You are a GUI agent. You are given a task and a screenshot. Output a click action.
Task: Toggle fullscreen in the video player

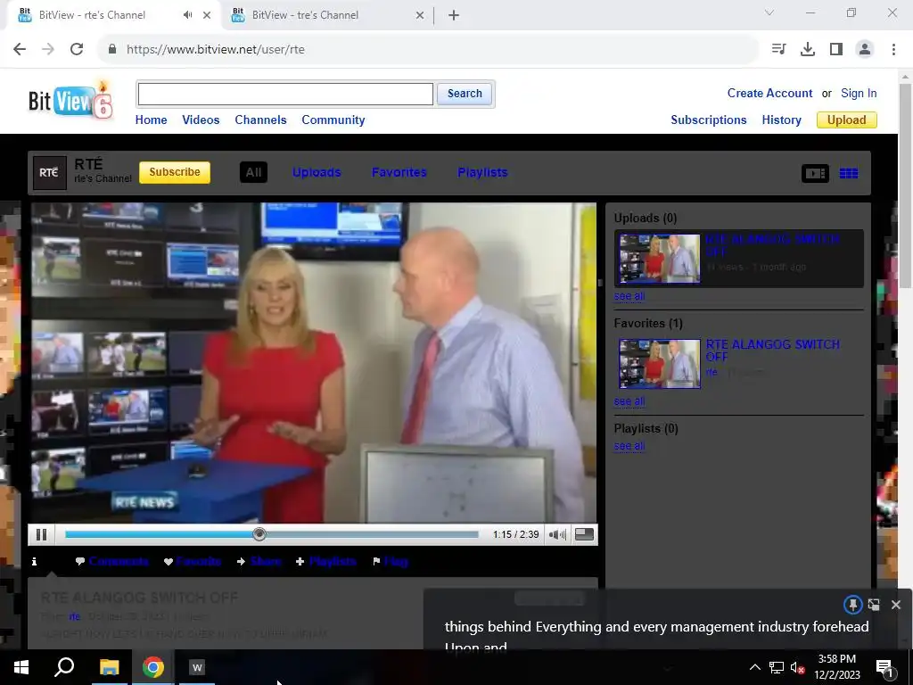tap(584, 534)
